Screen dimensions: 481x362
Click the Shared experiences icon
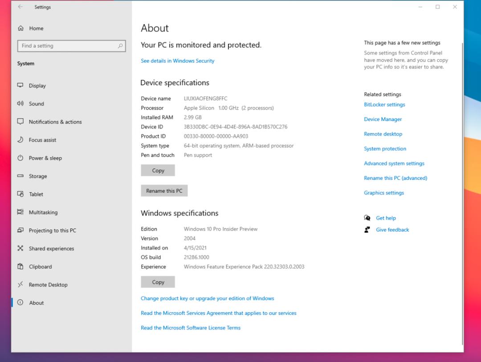[x=20, y=248]
